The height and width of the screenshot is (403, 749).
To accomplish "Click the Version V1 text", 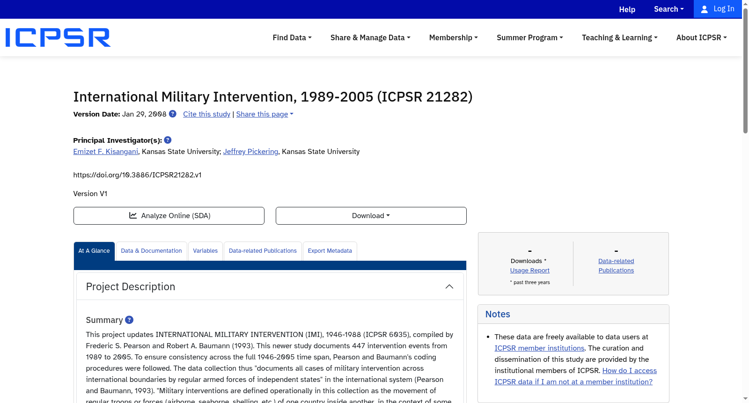I will 90,194.
